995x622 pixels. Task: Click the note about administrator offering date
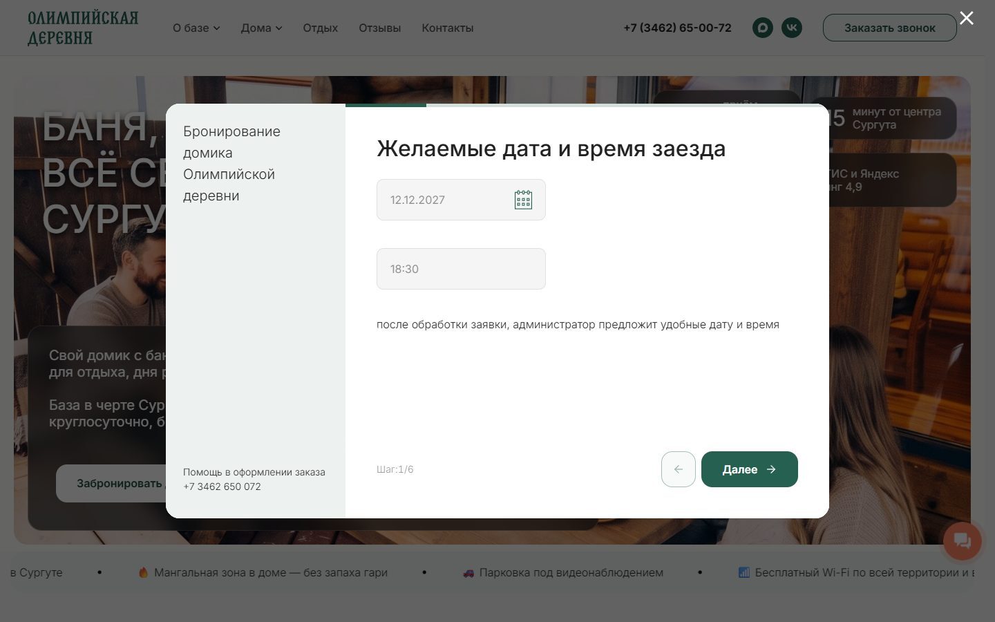coord(578,325)
